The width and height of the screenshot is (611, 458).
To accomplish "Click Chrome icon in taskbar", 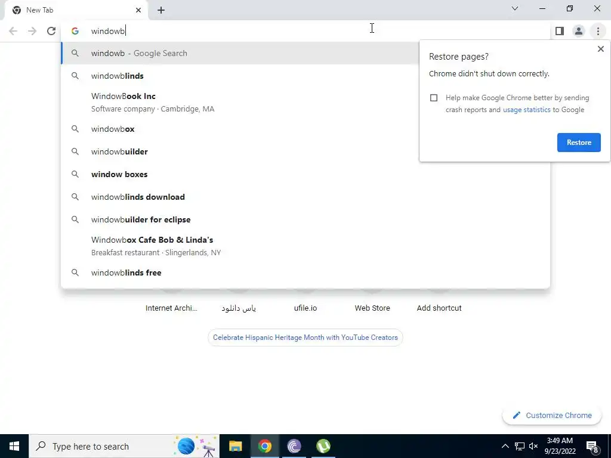I will coord(264,446).
